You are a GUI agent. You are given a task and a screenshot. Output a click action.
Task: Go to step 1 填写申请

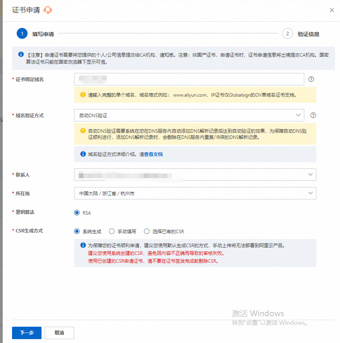(x=22, y=34)
